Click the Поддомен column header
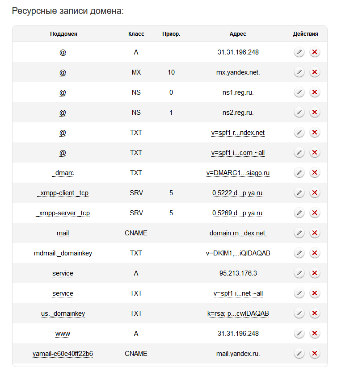Screen dimensions: 337x376 [63, 34]
